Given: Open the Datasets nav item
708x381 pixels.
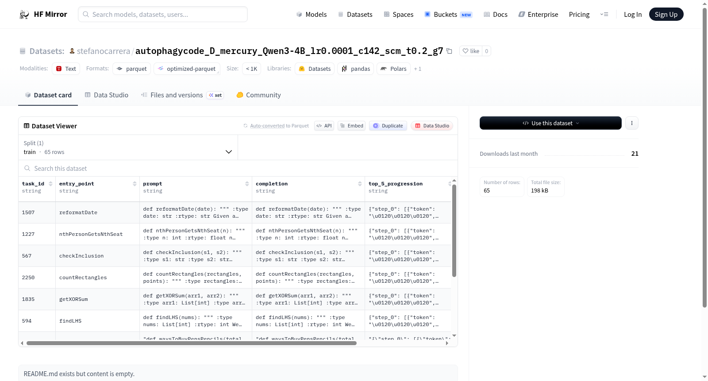Looking at the screenshot, I should coord(355,14).
